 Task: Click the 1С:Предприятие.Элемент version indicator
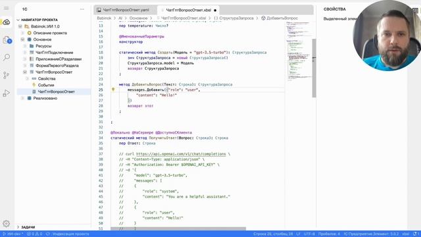point(371,234)
